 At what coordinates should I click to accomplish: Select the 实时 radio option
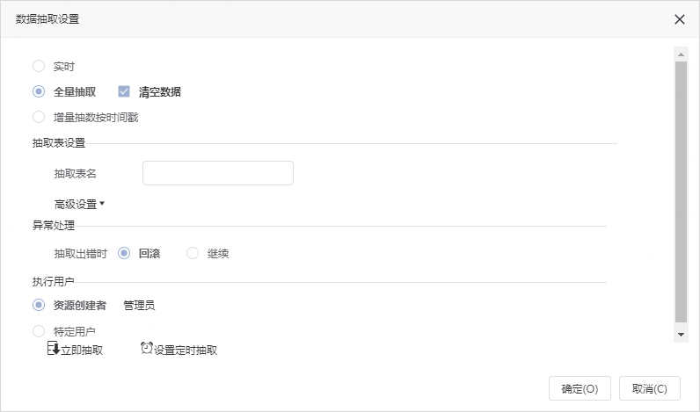[x=39, y=66]
